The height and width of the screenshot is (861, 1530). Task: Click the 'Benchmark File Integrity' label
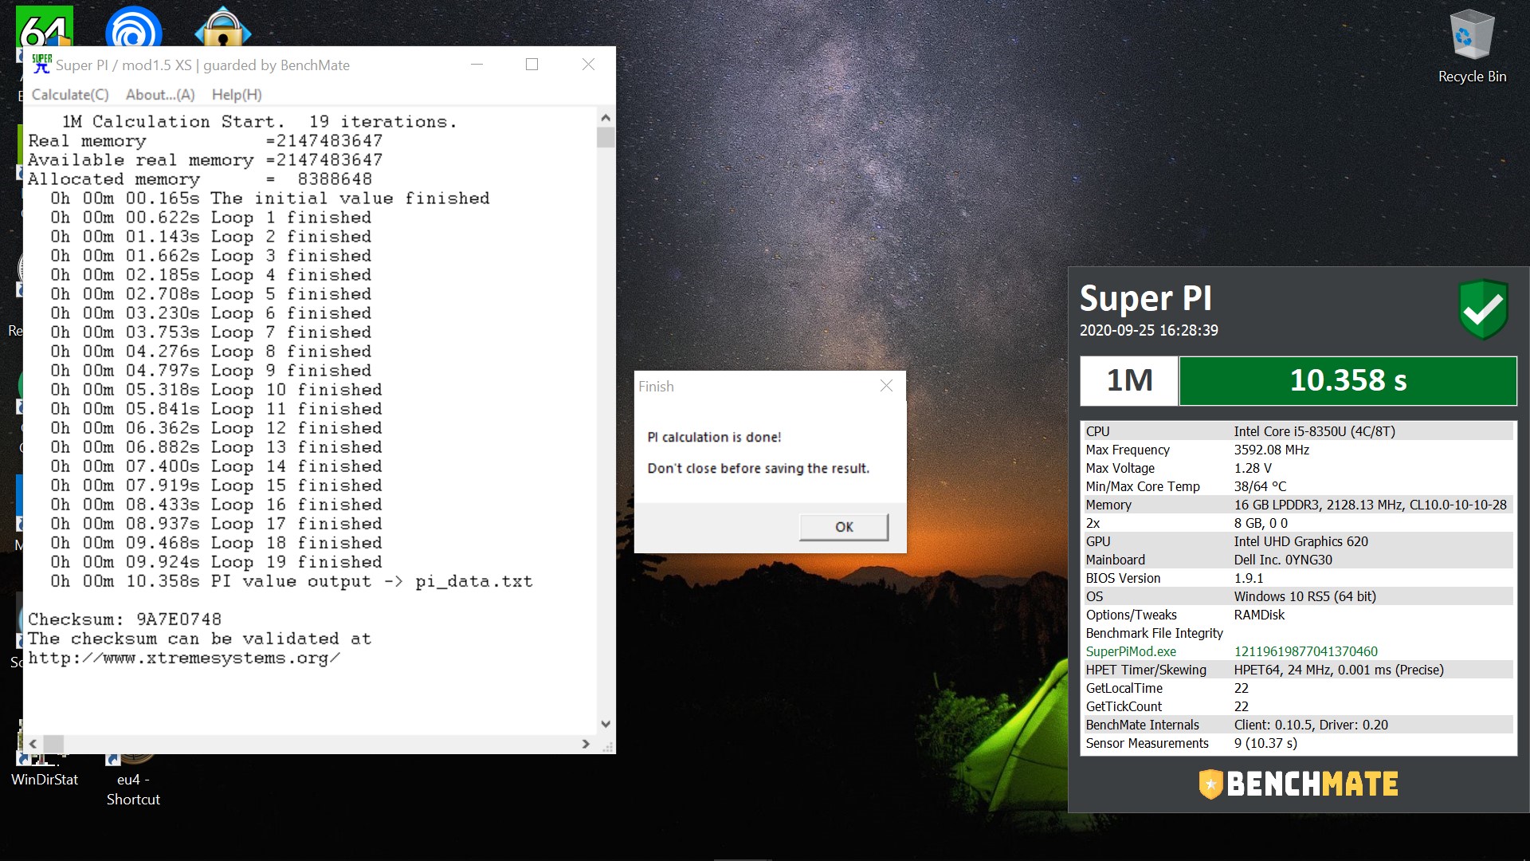[1154, 633]
